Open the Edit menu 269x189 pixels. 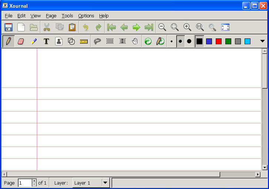[x=21, y=16]
